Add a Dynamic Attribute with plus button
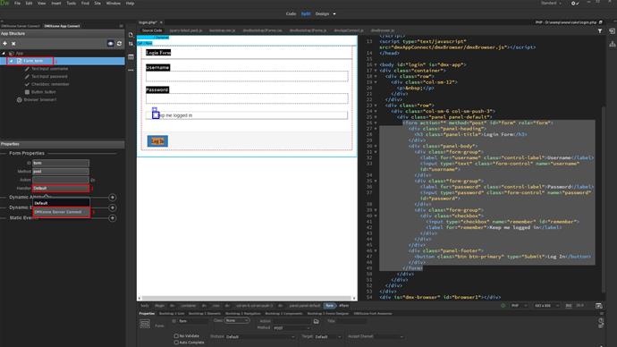Image resolution: width=617 pixels, height=347 pixels. pyautogui.click(x=112, y=197)
